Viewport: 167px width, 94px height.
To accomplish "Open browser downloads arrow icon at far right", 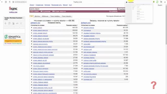I will [x=165, y=2].
